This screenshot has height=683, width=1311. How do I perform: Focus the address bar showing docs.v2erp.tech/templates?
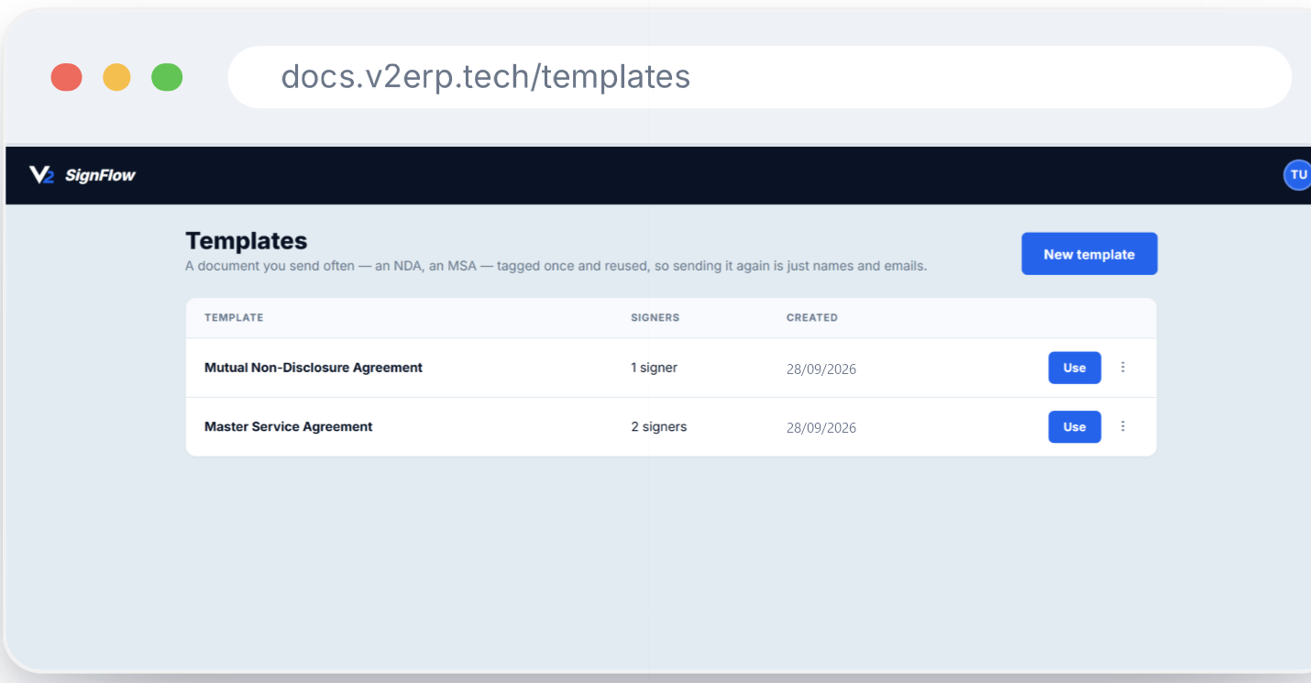click(759, 77)
